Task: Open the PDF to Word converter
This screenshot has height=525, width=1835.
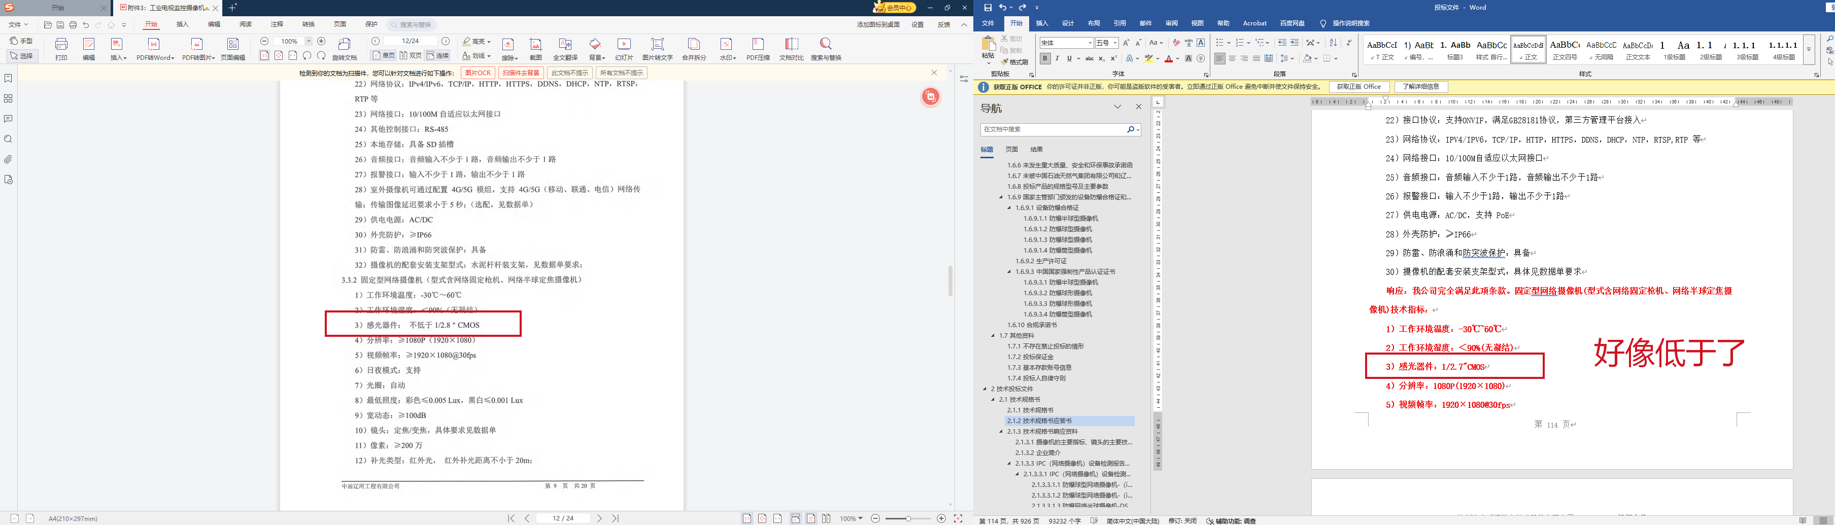Action: coord(155,48)
